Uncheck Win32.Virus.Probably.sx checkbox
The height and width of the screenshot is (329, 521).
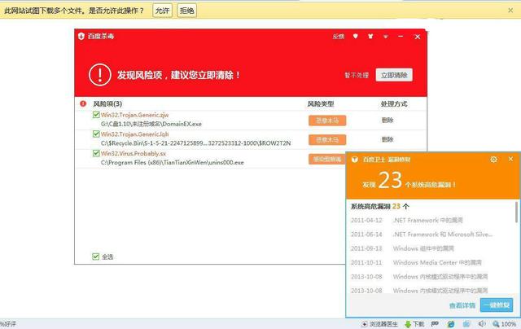coord(96,153)
